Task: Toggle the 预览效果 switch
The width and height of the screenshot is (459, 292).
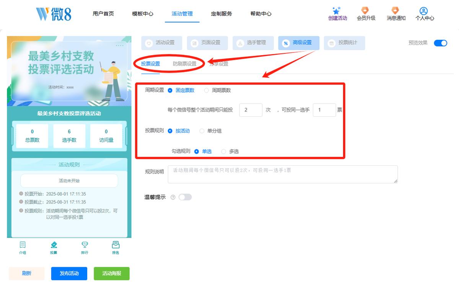Action: (441, 43)
